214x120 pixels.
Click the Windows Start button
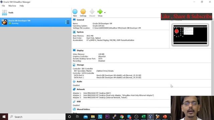coord(4,117)
